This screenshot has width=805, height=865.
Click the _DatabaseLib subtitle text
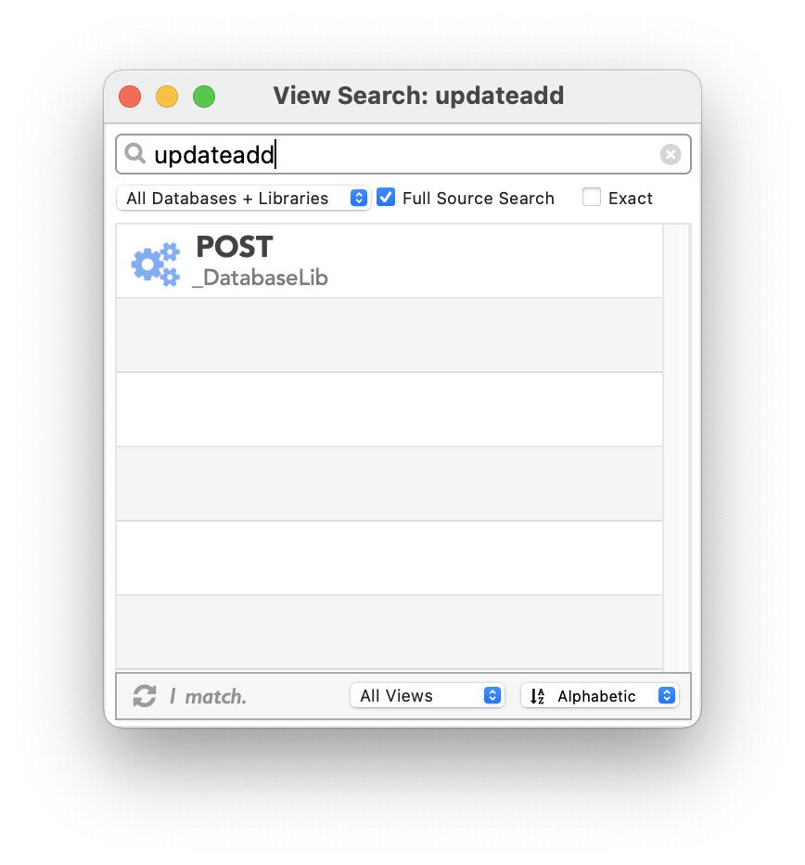pyautogui.click(x=261, y=278)
